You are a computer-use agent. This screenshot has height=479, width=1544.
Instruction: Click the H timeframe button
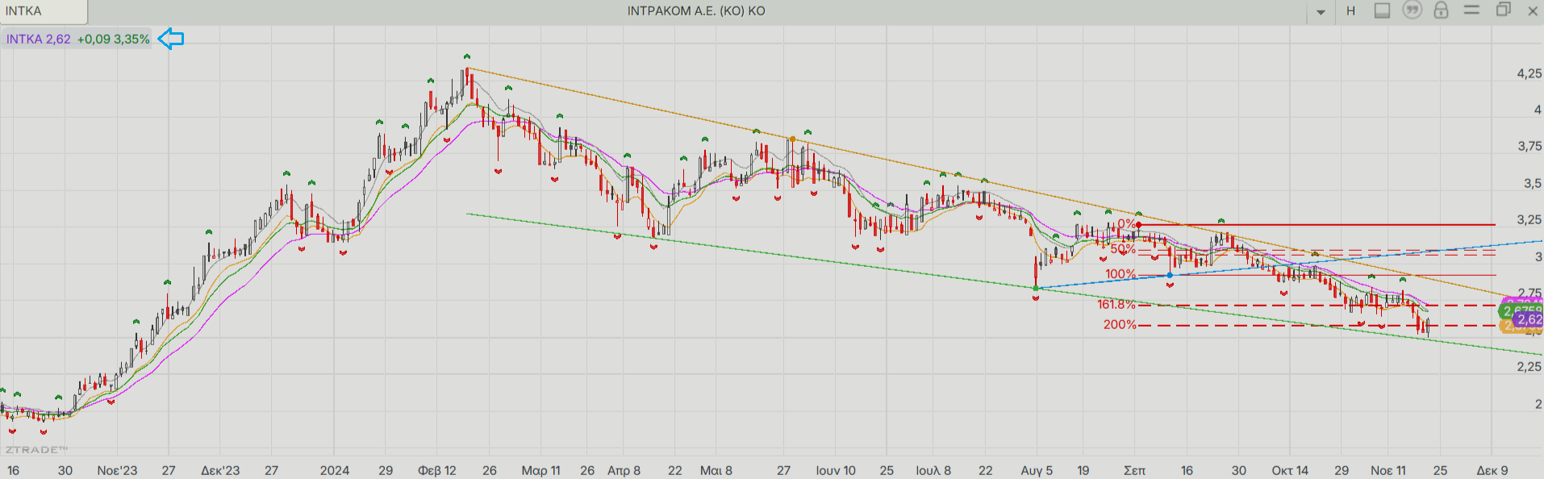point(1350,11)
